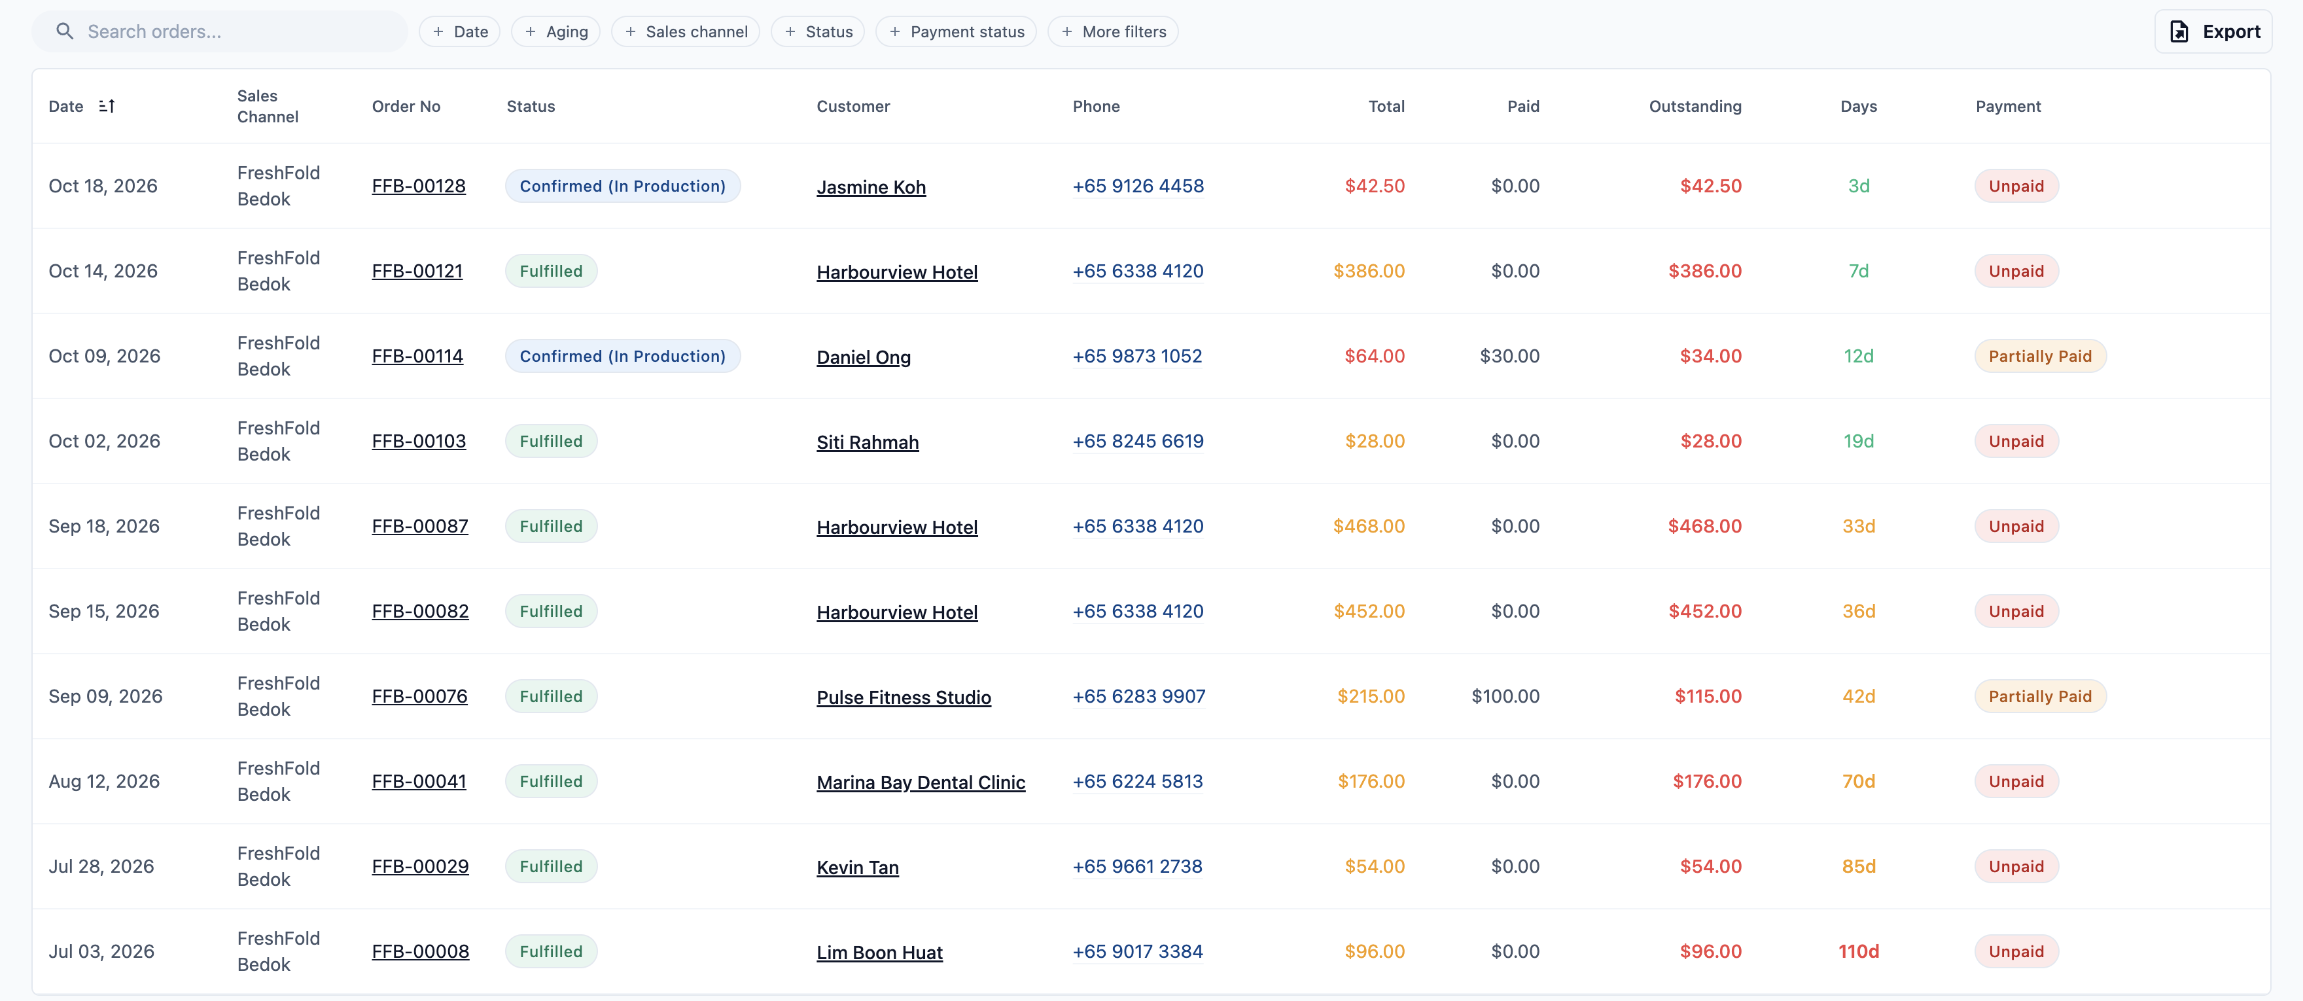Export the orders list
Image resolution: width=2303 pixels, height=1001 pixels.
click(x=2213, y=31)
